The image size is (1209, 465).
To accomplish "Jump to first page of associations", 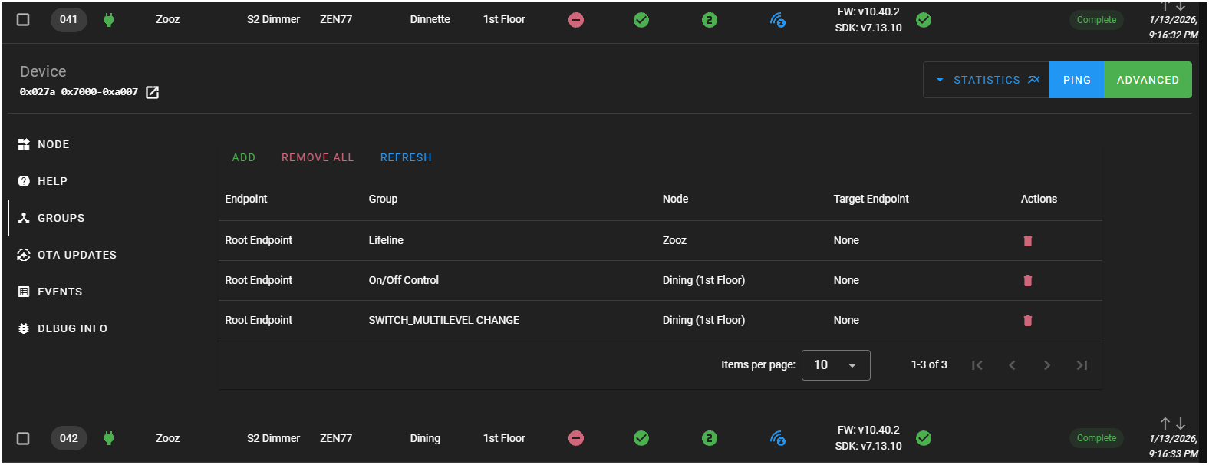I will (x=977, y=365).
